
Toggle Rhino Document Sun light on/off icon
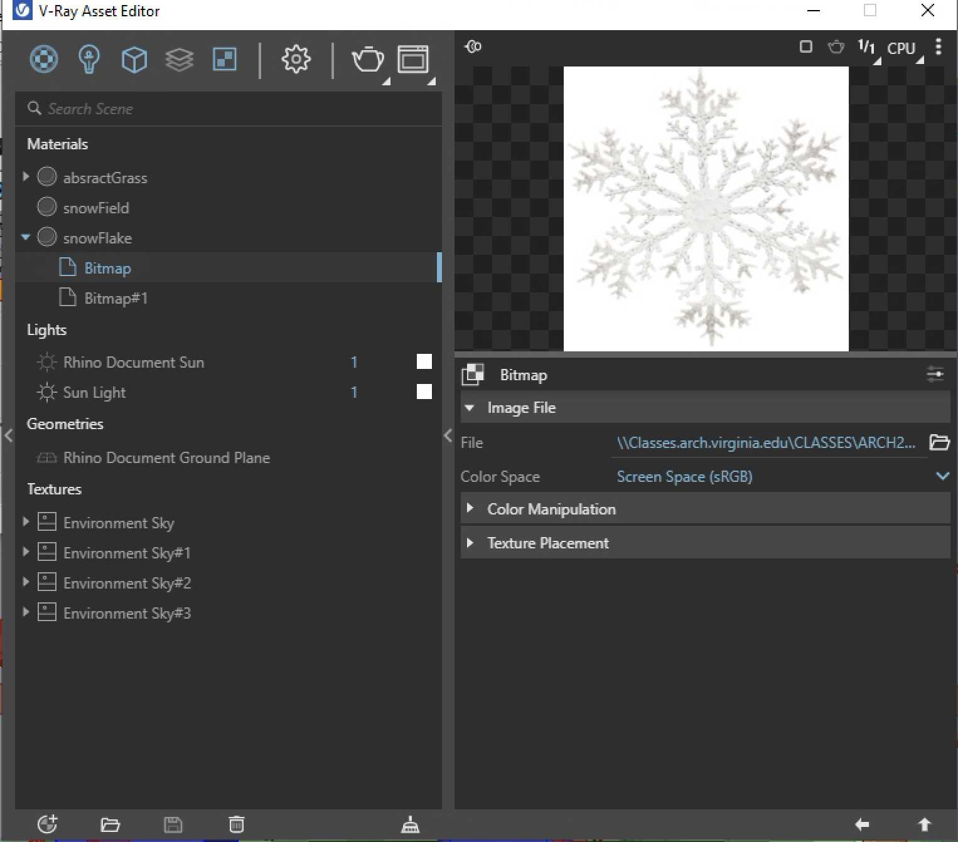46,362
